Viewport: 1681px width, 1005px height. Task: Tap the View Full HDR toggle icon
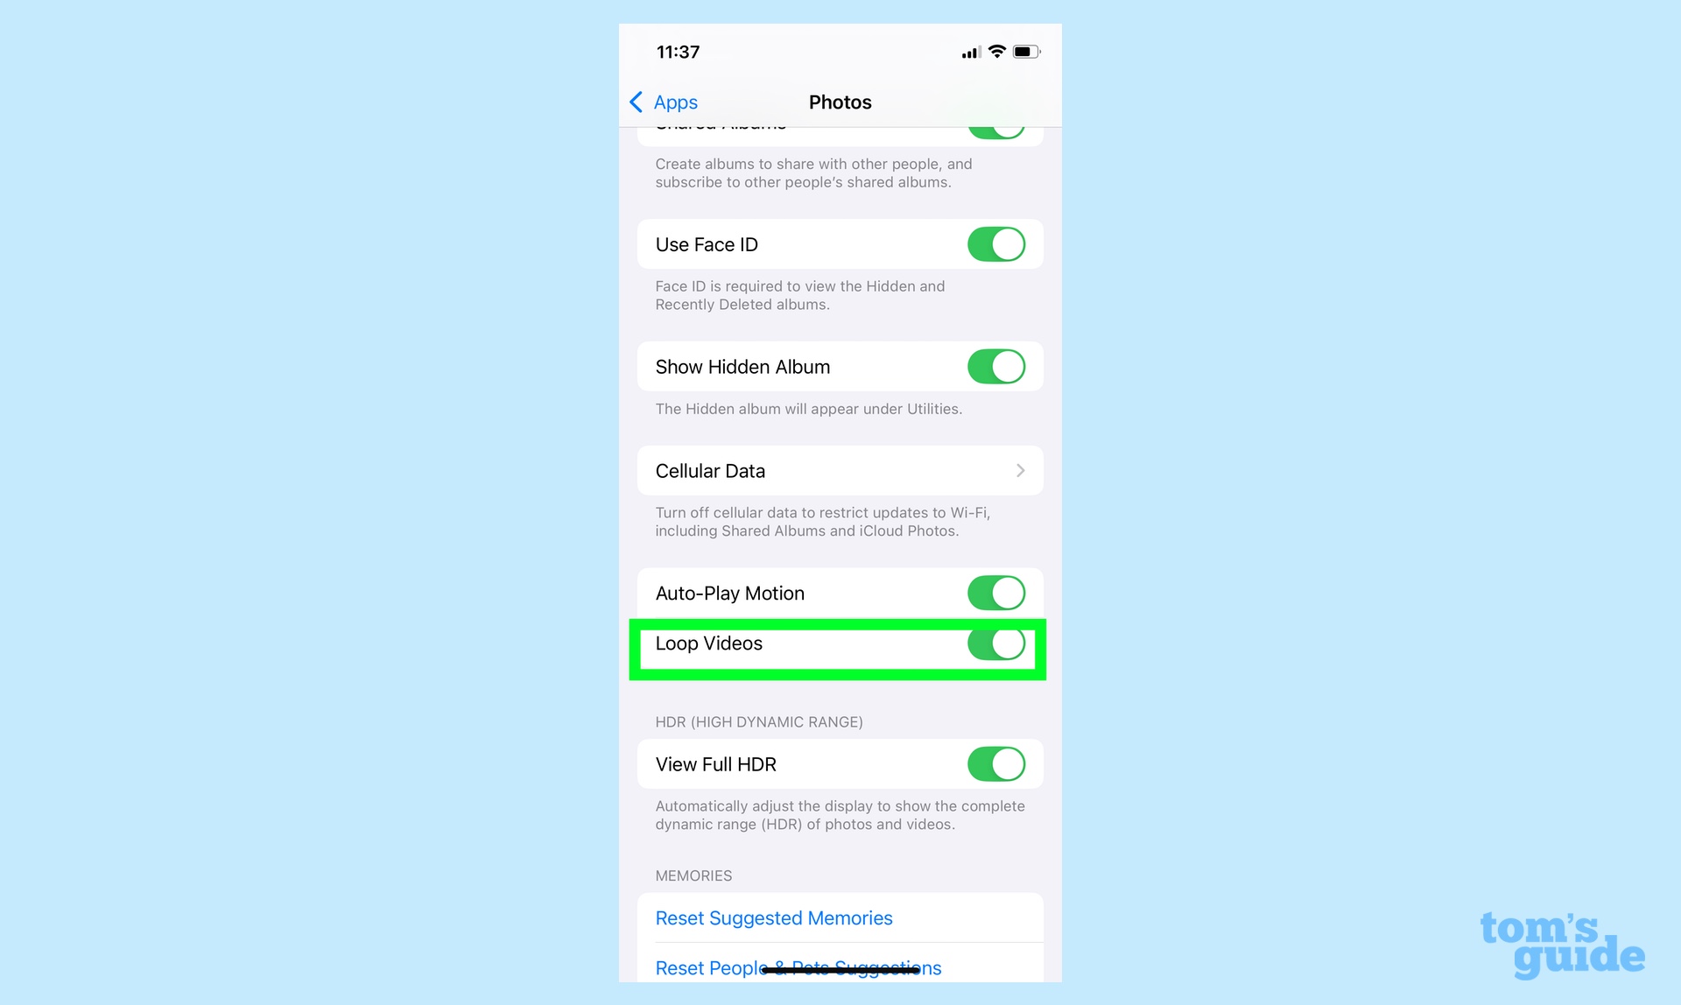[x=995, y=763]
